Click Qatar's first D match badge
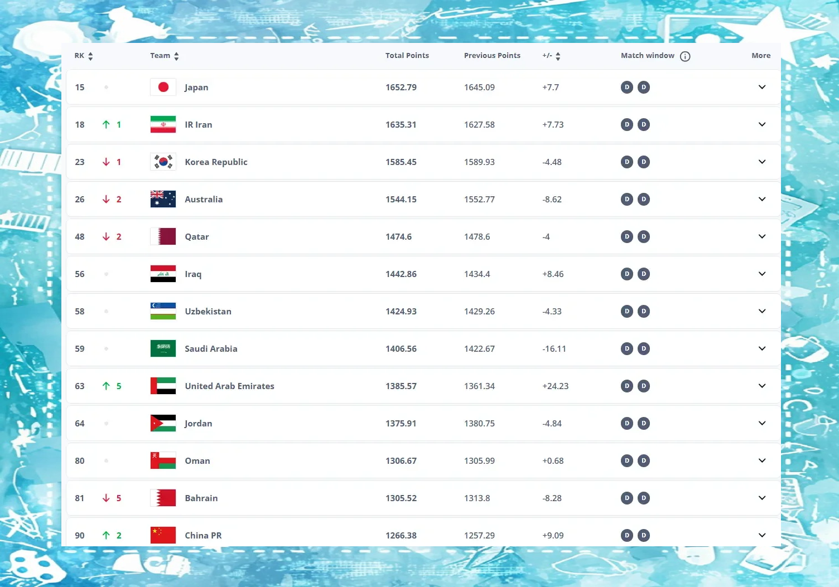 click(x=627, y=237)
